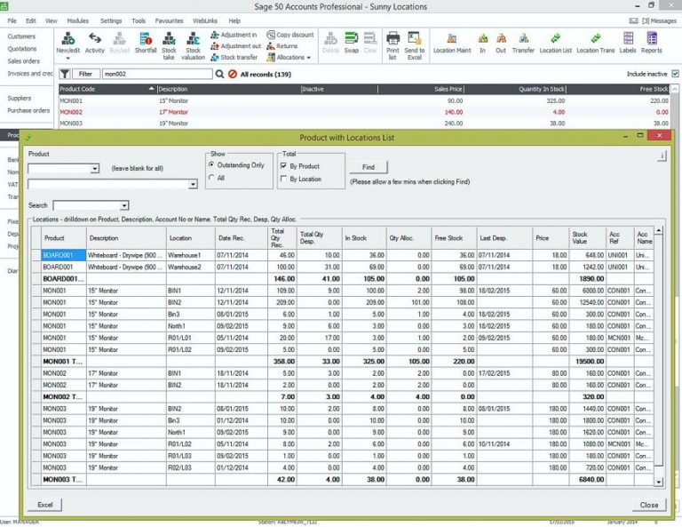682x527 pixels.
Task: Open the Modules menu
Action: click(78, 21)
